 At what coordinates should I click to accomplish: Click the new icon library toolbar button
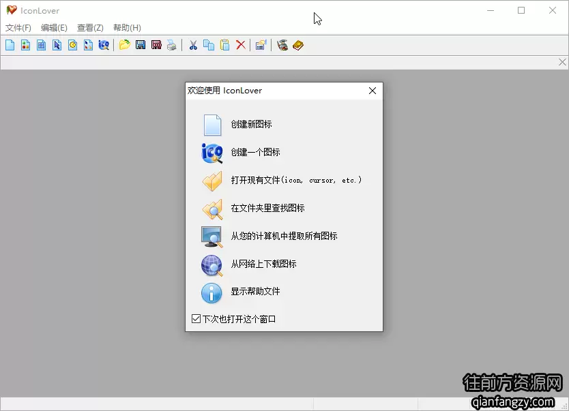click(26, 45)
